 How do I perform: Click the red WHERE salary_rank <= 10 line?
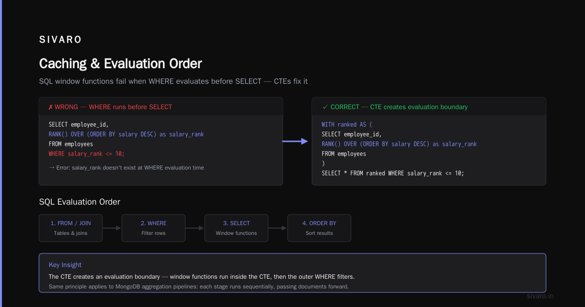(87, 153)
